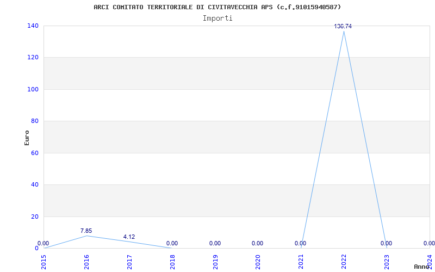Click the 'Importi' subtitle

coord(217,18)
